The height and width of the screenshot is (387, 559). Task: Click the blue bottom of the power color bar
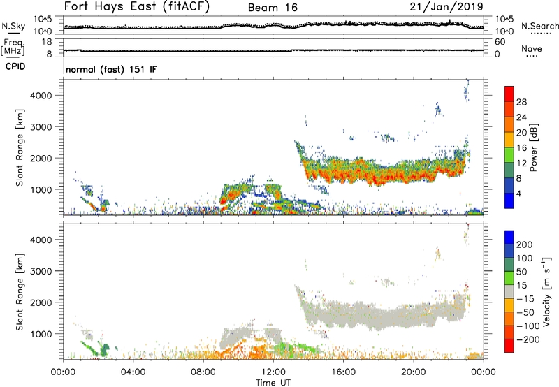(x=509, y=202)
